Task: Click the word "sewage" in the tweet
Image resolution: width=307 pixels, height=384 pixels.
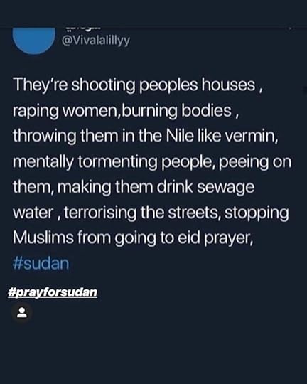Action: (x=226, y=187)
